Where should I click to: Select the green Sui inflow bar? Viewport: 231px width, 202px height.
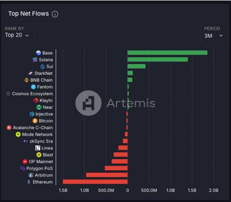coord(137,66)
